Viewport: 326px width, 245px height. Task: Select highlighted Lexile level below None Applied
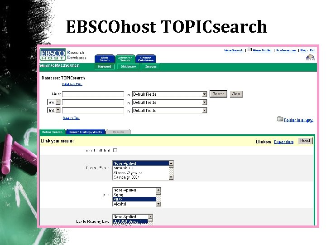(130, 221)
